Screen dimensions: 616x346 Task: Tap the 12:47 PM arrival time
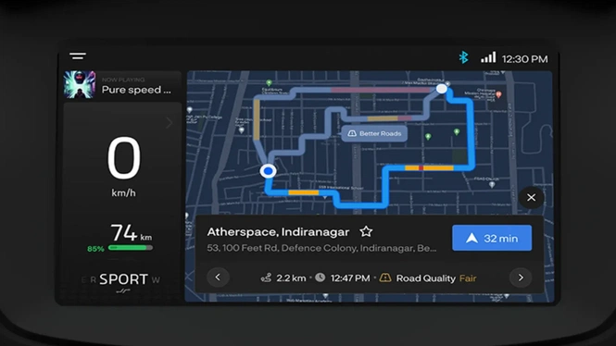click(x=350, y=278)
